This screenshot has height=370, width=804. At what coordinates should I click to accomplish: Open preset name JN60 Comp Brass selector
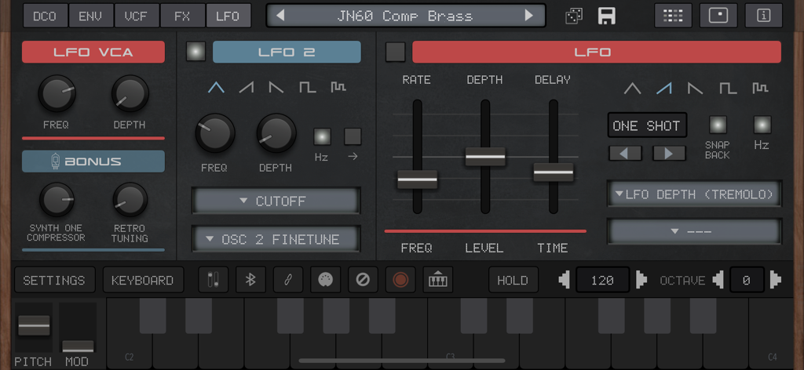[x=404, y=16]
